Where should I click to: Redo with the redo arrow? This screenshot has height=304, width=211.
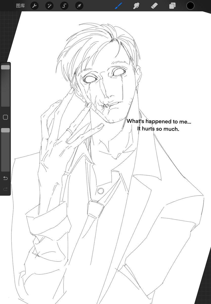(5, 189)
